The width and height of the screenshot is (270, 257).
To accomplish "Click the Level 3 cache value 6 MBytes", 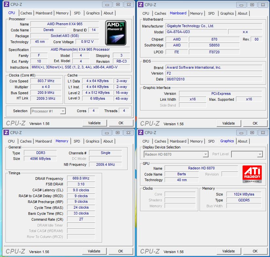I will (x=98, y=98).
